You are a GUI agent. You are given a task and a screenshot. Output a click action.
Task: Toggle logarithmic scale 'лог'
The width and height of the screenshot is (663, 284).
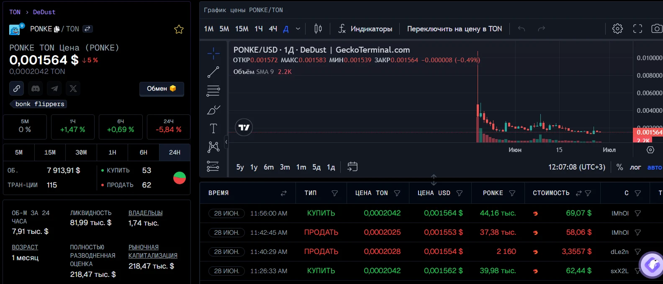point(635,167)
